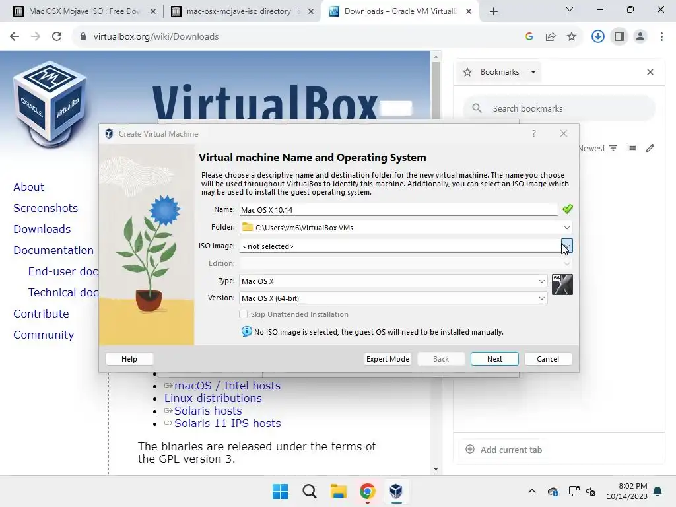This screenshot has width=676, height=507.
Task: Switch to the Mac OSX Mojave ISO tab
Action: 78,11
